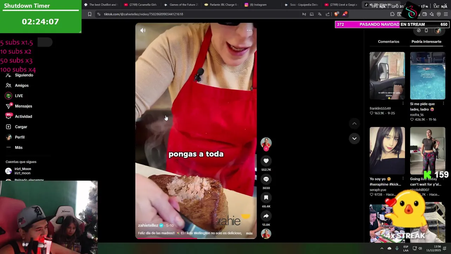Open comments via the speech bubble icon
The image size is (451, 254).
[266, 179]
